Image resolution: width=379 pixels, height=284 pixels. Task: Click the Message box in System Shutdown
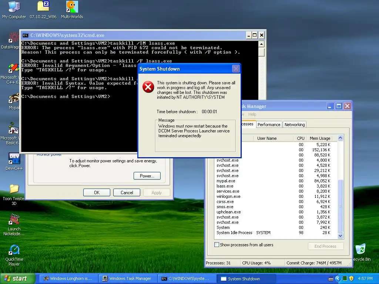195,136
